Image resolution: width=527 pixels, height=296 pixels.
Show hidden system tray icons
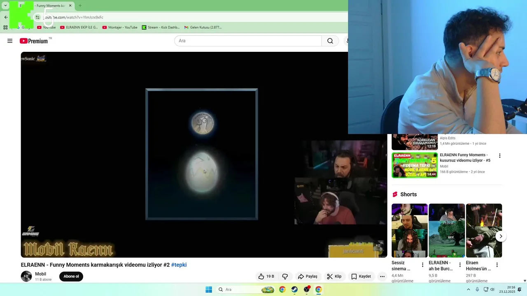(x=468, y=289)
